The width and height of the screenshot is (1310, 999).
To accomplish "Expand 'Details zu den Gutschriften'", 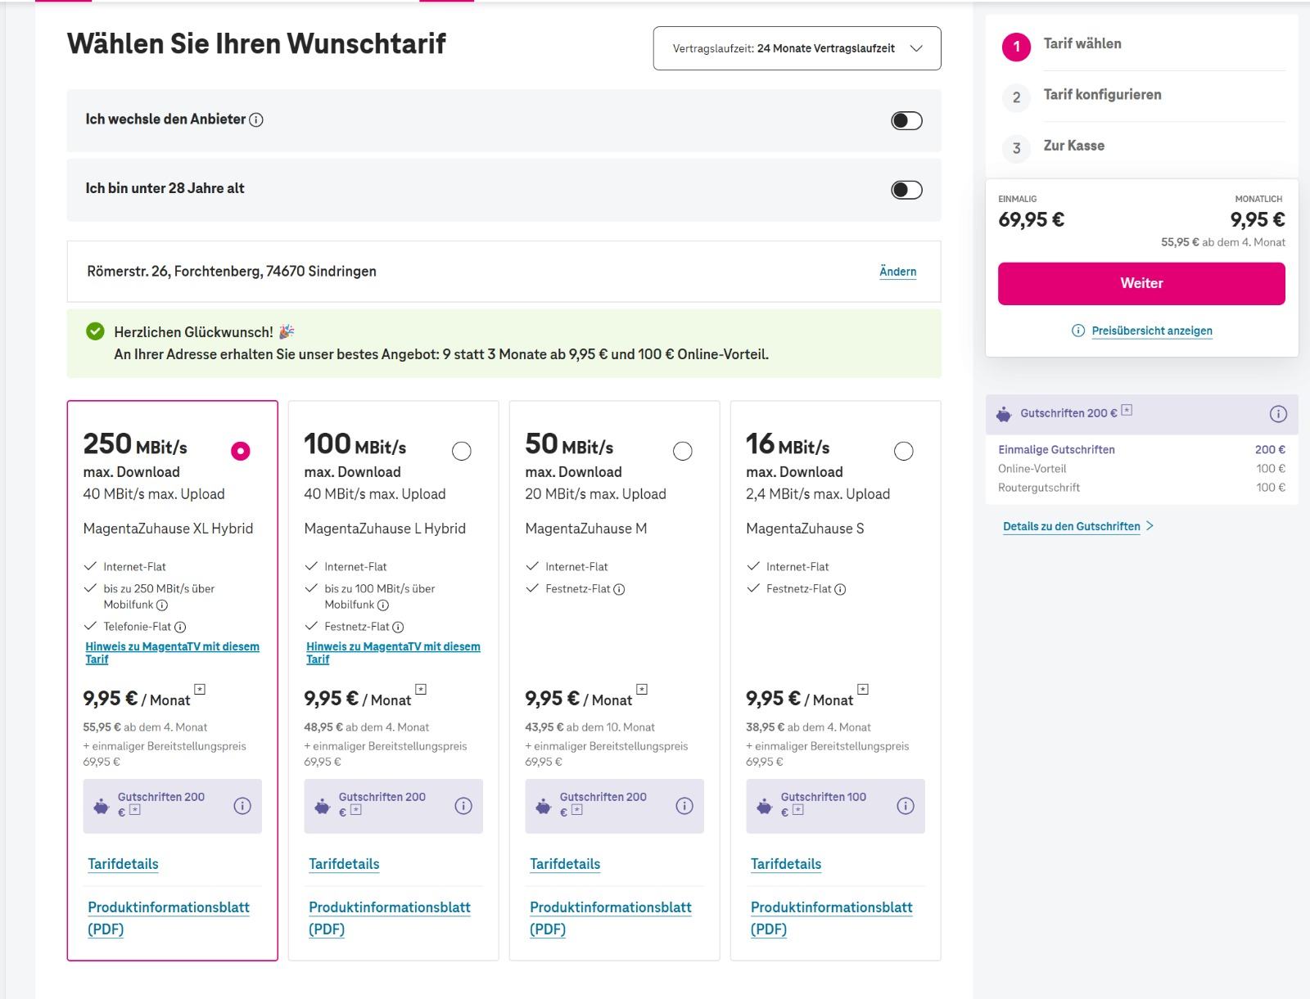I will (x=1077, y=526).
